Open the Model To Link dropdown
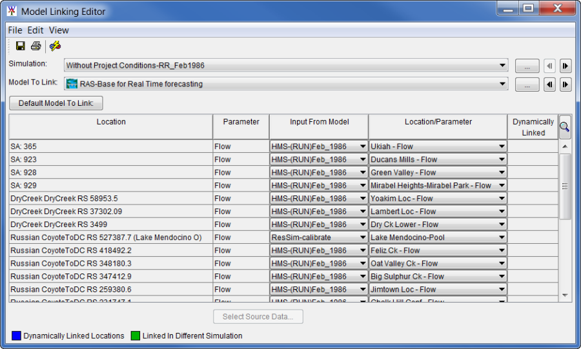Image resolution: width=581 pixels, height=349 pixels. tap(286, 84)
